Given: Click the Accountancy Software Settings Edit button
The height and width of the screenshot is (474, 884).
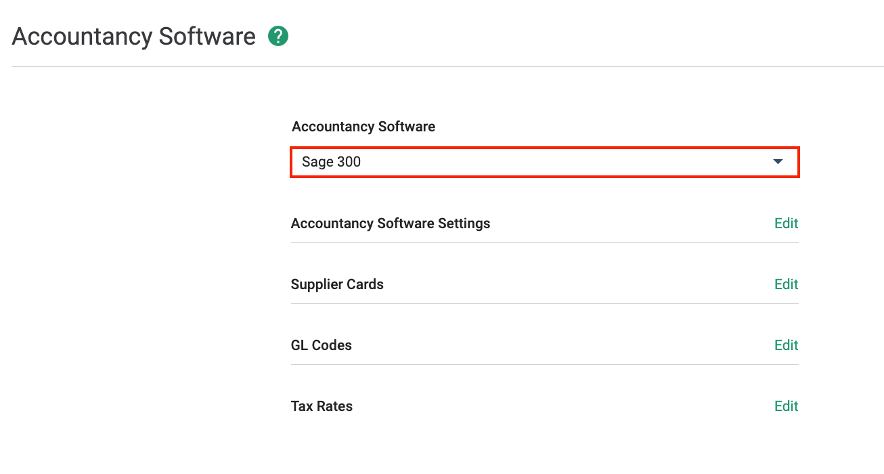Looking at the screenshot, I should click(786, 223).
